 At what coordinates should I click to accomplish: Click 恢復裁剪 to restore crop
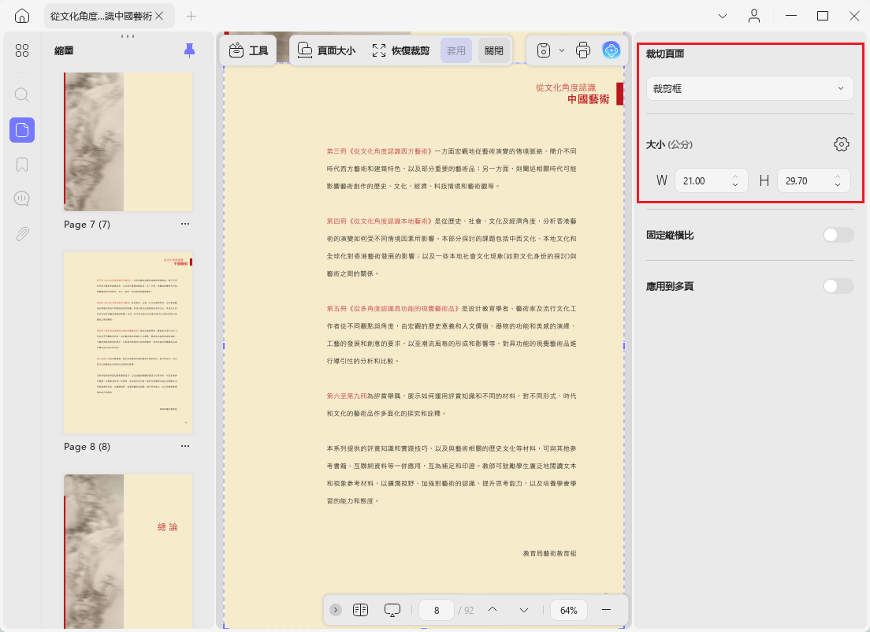pos(400,50)
